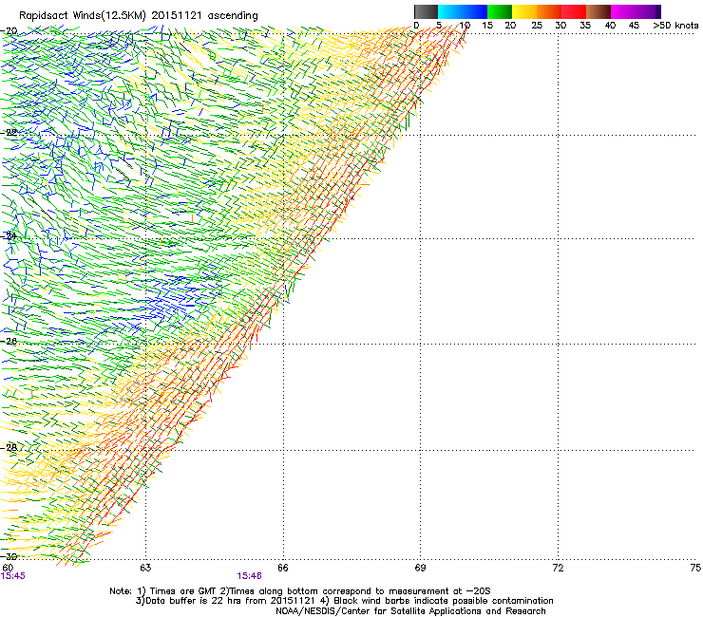Image resolution: width=703 pixels, height=617 pixels.
Task: Click the '0' label under the color scale
Action: coord(416,26)
